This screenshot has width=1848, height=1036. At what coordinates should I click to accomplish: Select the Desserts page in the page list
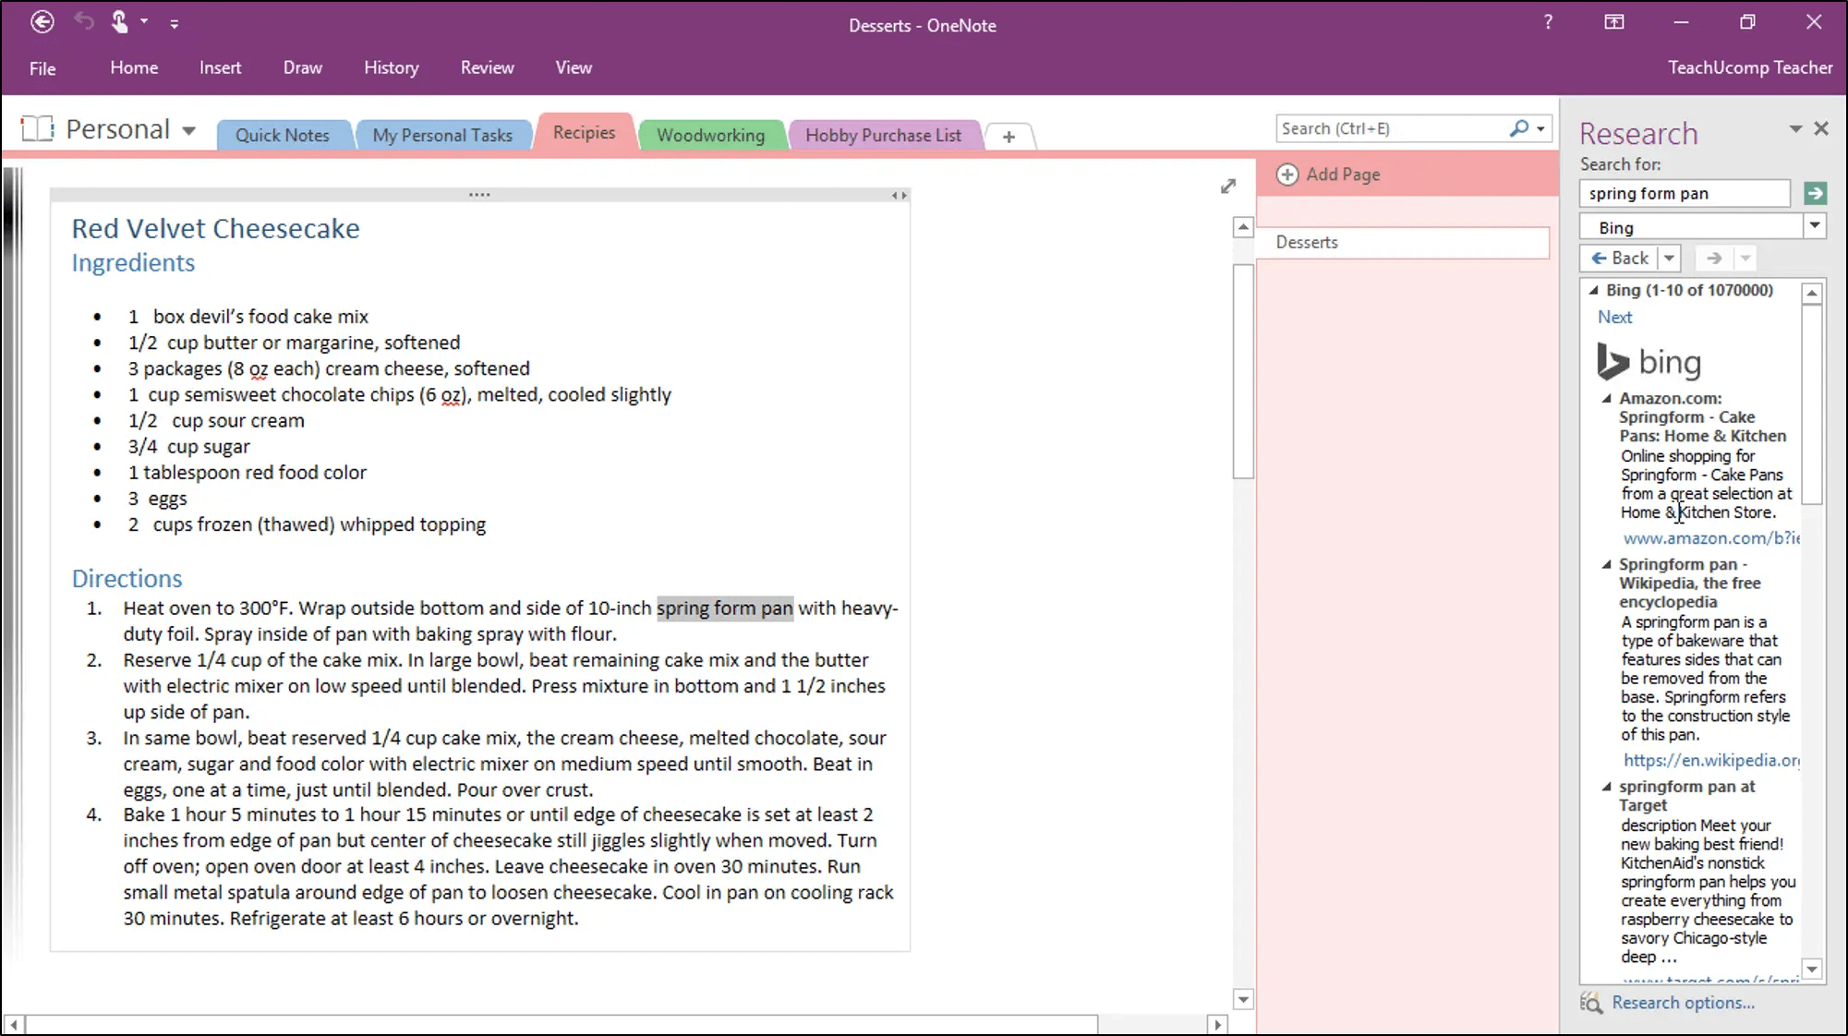point(1307,242)
